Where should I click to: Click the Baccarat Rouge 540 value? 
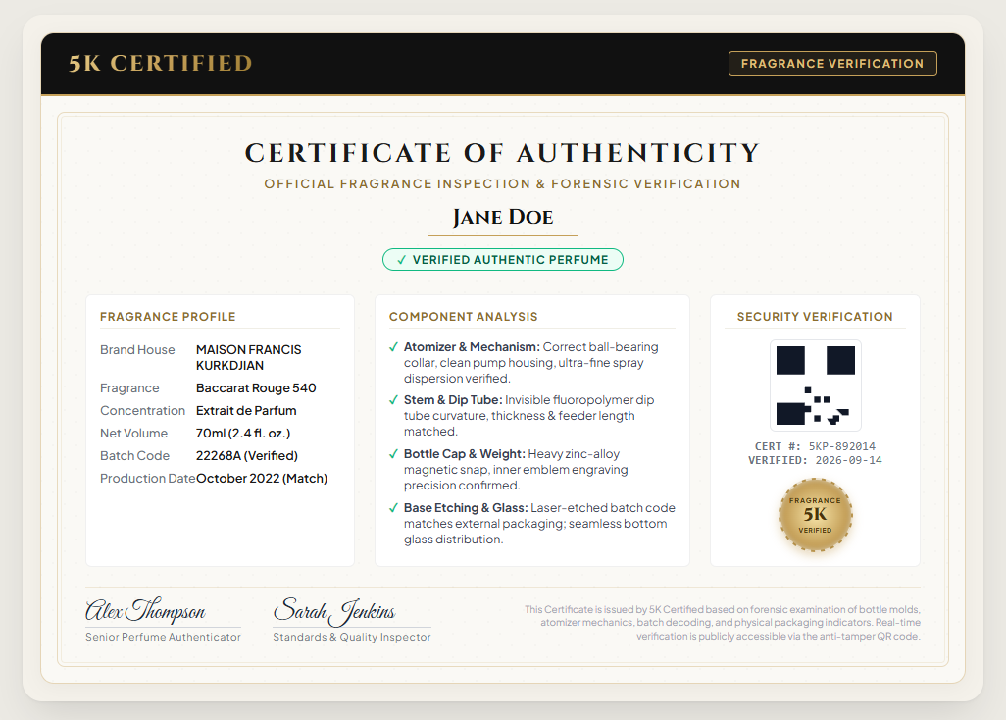click(x=256, y=388)
